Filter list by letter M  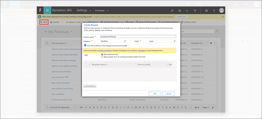click(x=136, y=107)
